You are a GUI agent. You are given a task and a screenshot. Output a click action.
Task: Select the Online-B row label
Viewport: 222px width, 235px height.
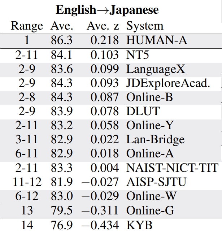pos(149,97)
